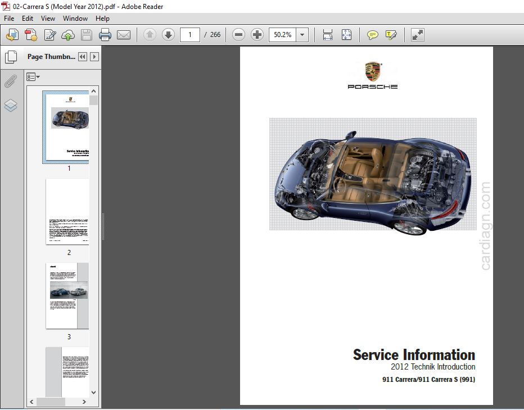Screen dimensions: 524x410
Task: Send file by email envelope icon
Action: 124,35
